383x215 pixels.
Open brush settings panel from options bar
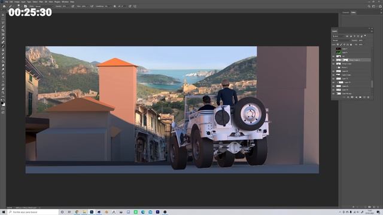point(25,7)
